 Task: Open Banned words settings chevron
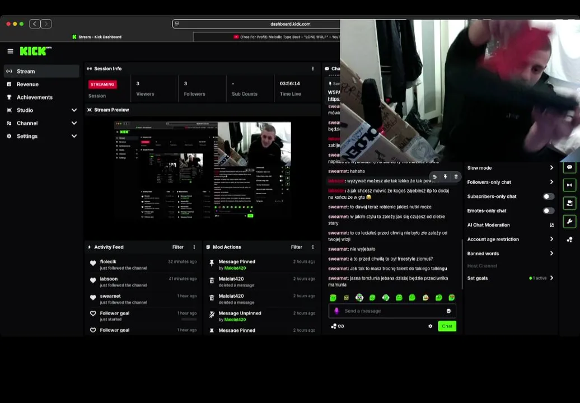point(551,253)
